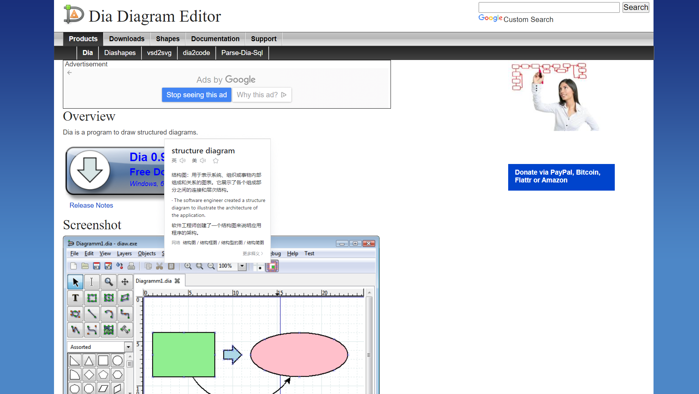Select the Ellipse shape tool
This screenshot has width=699, height=394.
pyautogui.click(x=108, y=298)
